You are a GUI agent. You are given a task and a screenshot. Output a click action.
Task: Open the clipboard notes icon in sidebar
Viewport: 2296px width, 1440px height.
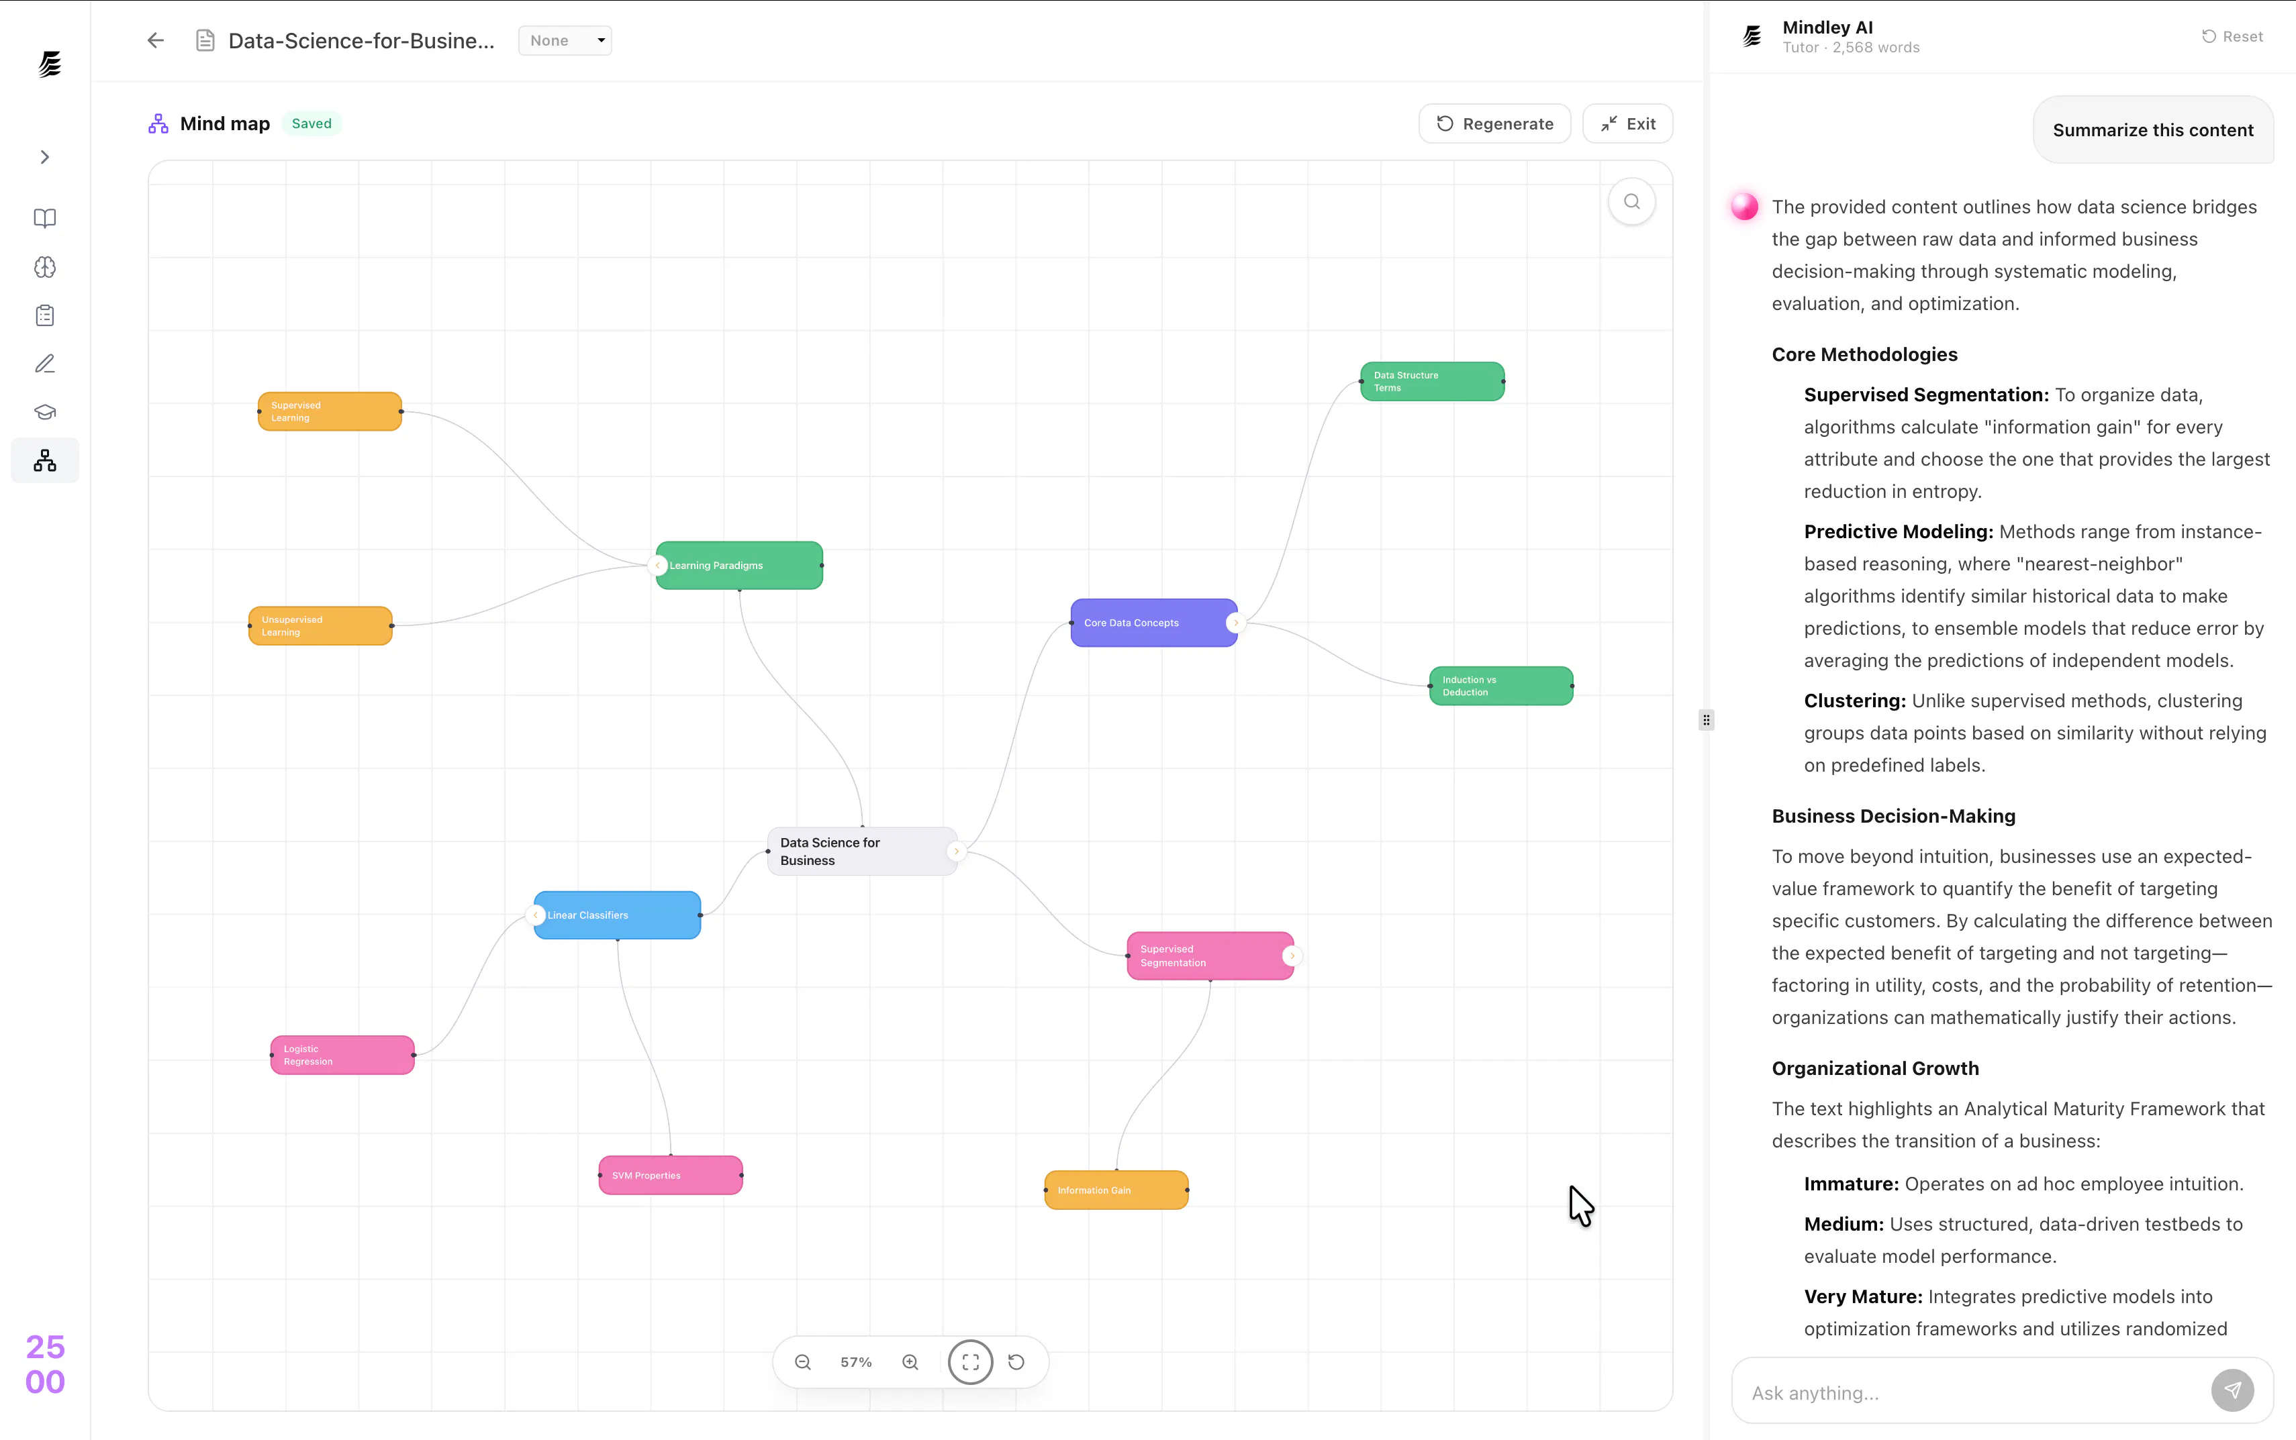coord(45,315)
